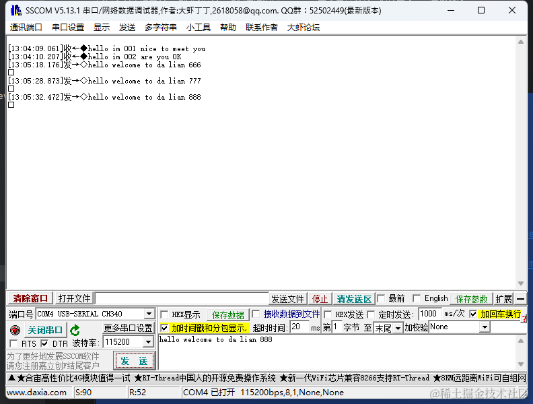Open the 多字符串 menu
Image resolution: width=533 pixels, height=404 pixels.
click(160, 27)
